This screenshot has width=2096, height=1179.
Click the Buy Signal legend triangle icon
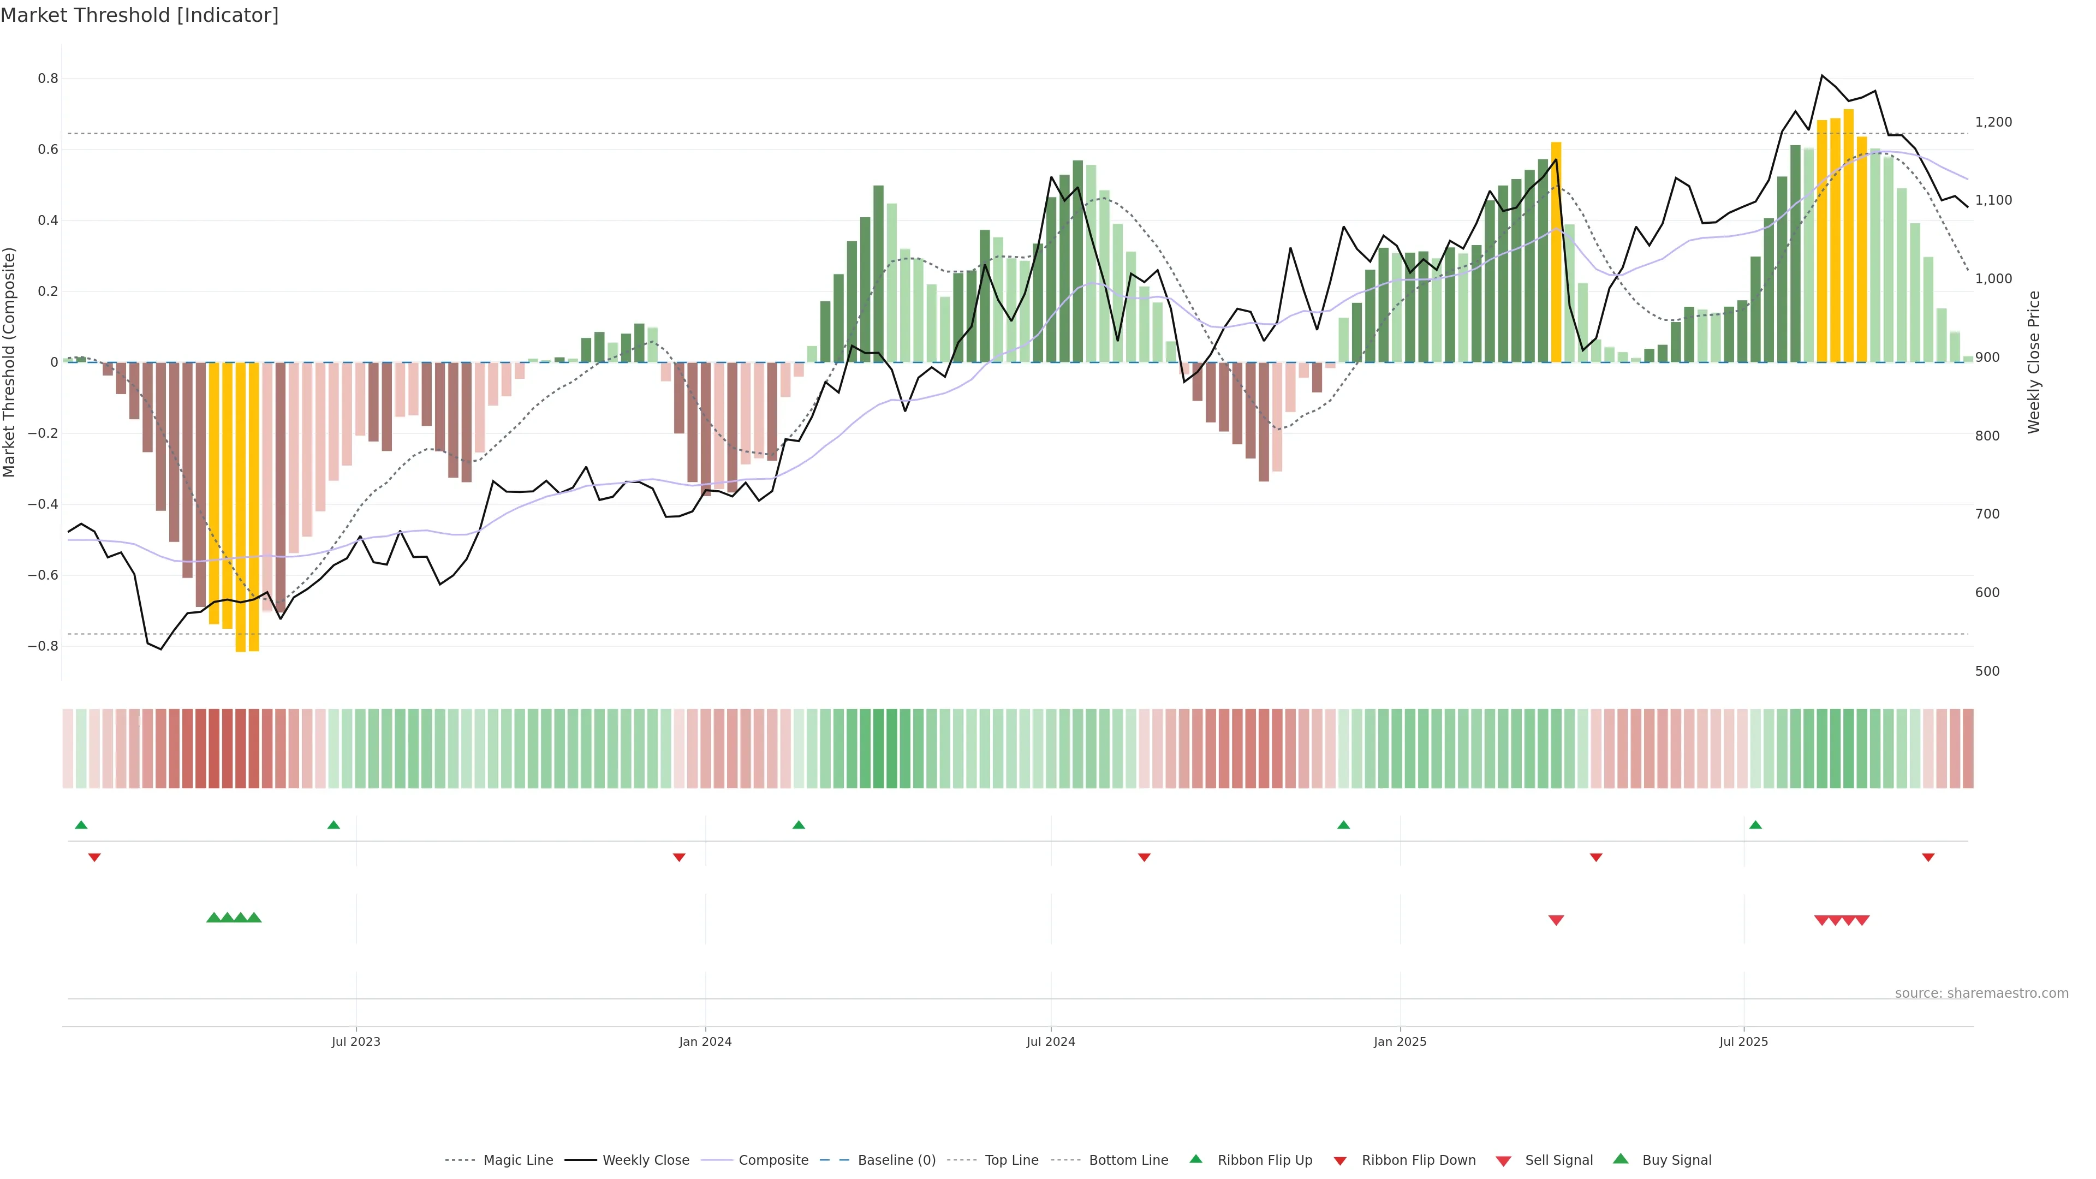click(1620, 1159)
